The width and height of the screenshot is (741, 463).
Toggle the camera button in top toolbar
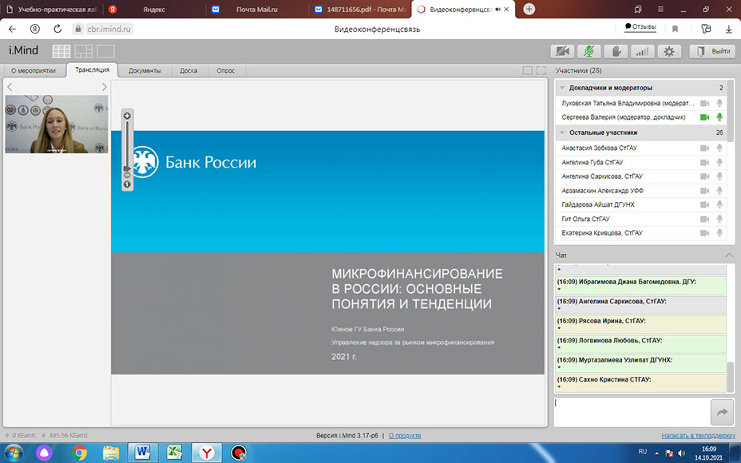pyautogui.click(x=563, y=51)
